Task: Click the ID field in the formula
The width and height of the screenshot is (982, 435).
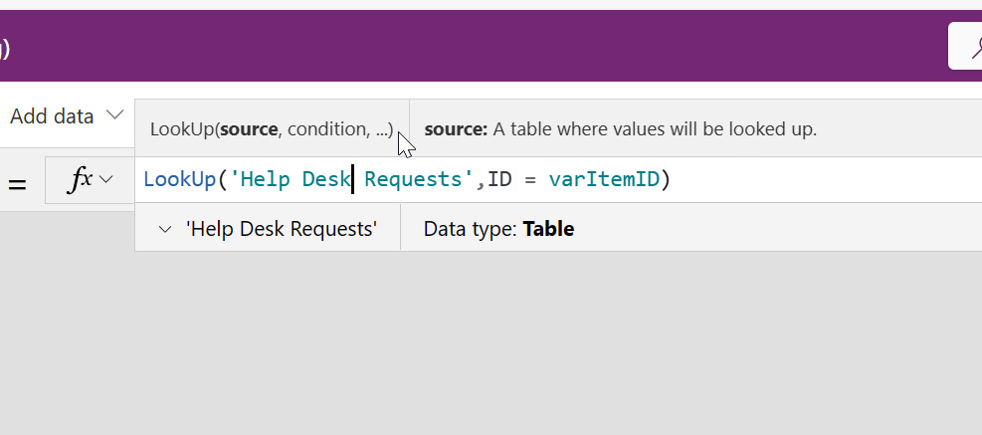Action: pyautogui.click(x=499, y=180)
